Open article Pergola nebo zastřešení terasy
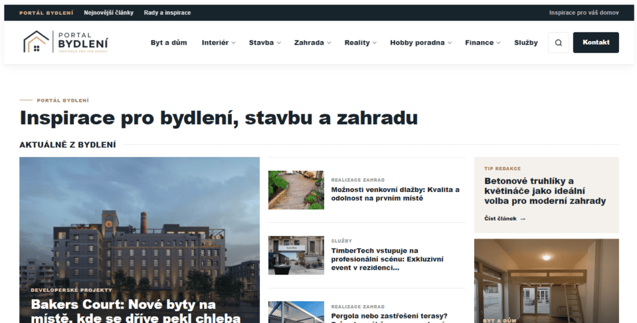637x323 pixels. (389, 317)
